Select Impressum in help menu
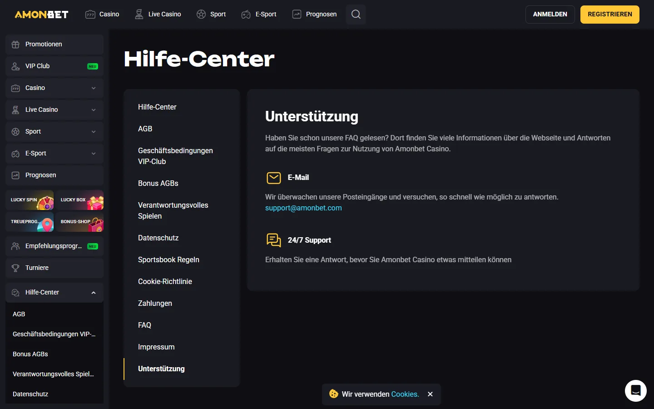 [156, 347]
